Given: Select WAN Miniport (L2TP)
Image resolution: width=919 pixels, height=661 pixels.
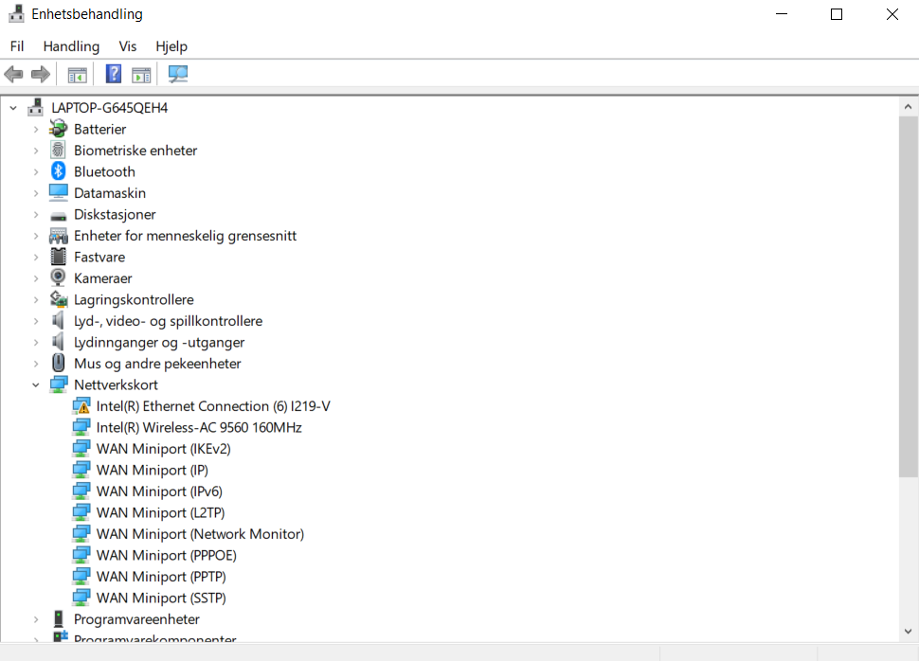Looking at the screenshot, I should [161, 512].
